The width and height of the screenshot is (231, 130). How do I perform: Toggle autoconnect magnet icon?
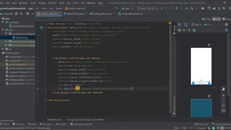point(194,30)
